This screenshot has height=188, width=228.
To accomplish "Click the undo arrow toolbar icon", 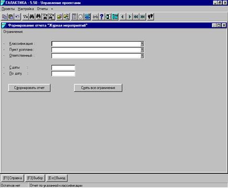I will click(17, 17).
